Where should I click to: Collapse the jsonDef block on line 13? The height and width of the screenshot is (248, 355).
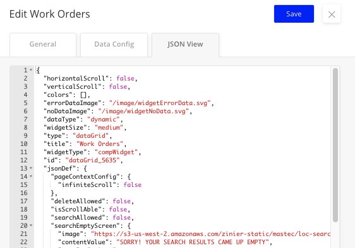[31, 168]
